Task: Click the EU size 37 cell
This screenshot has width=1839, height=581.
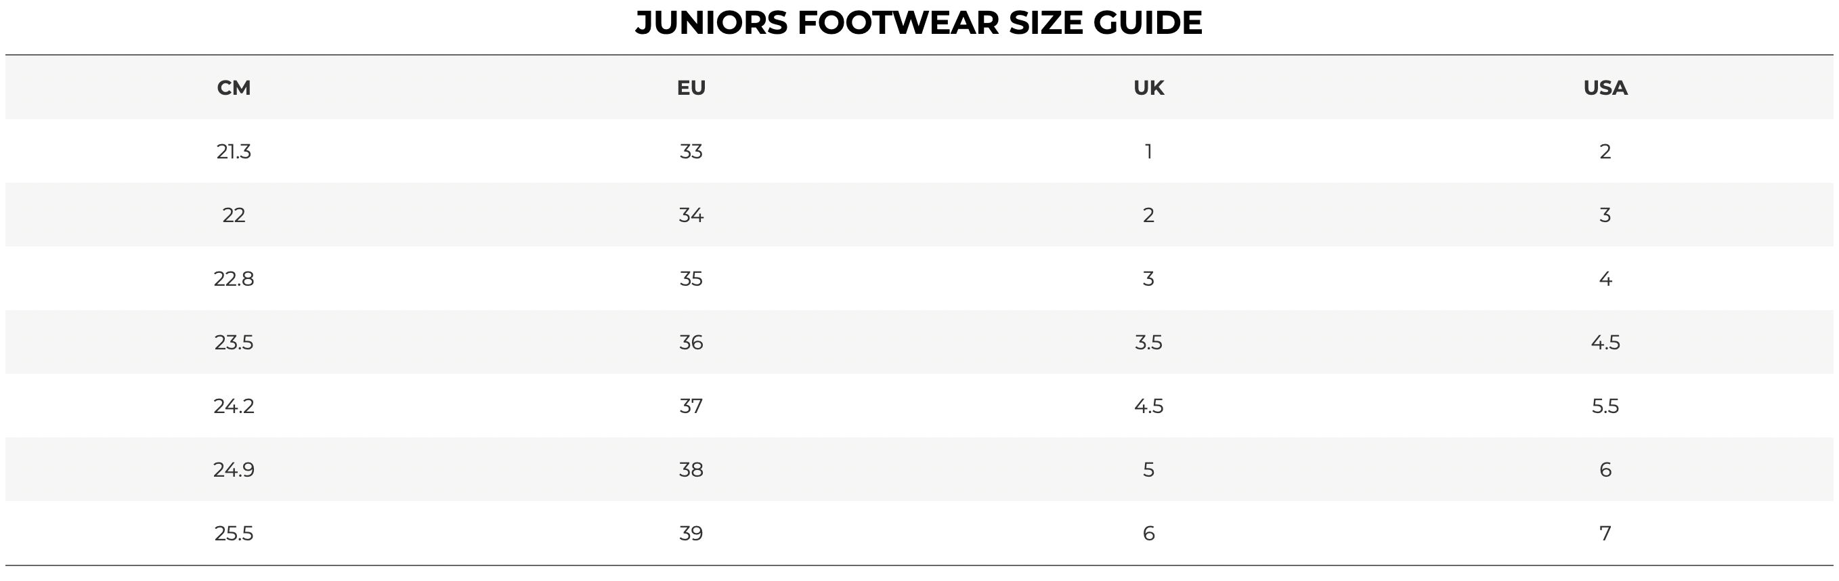Action: pos(691,406)
